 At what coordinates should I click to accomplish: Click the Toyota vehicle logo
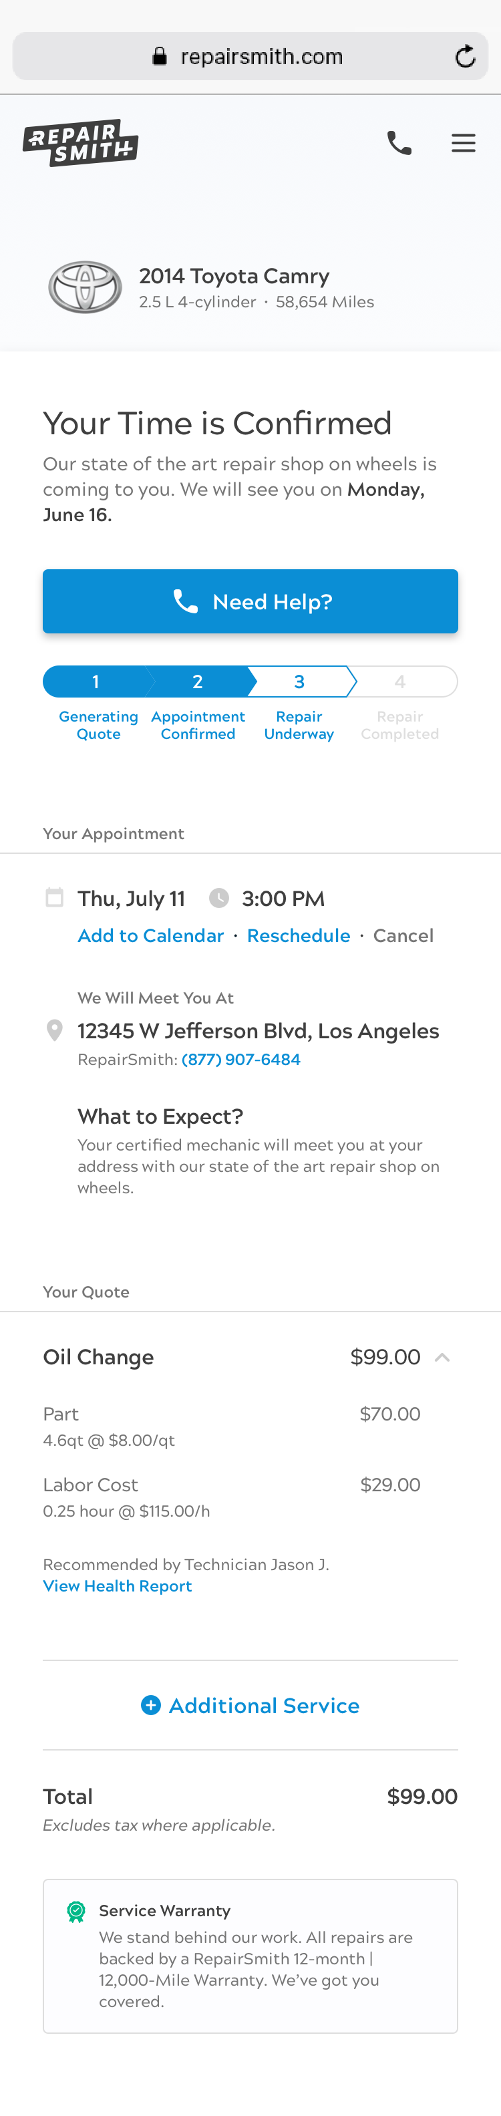coord(85,287)
